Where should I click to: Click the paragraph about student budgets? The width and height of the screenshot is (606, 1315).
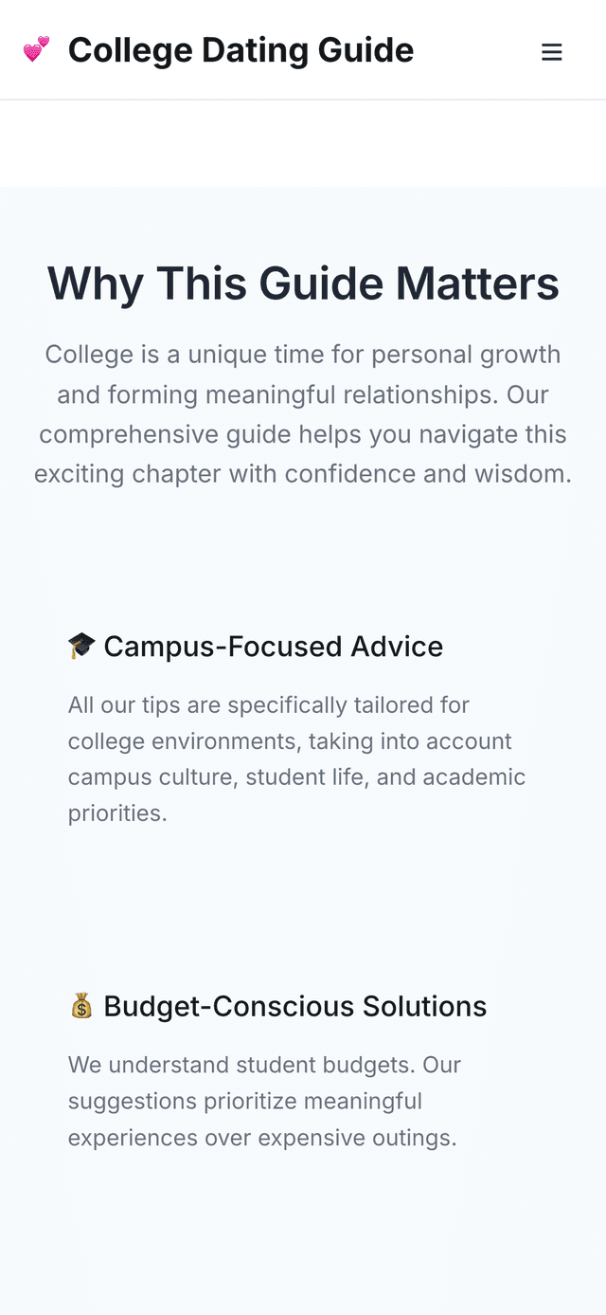[264, 1101]
